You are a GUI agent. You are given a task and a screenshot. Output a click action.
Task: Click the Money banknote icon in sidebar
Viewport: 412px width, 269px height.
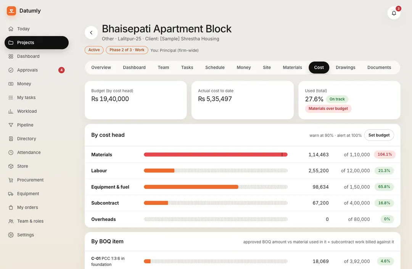11,84
